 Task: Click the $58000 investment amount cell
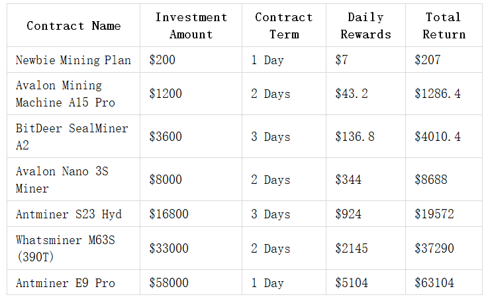pyautogui.click(x=169, y=283)
